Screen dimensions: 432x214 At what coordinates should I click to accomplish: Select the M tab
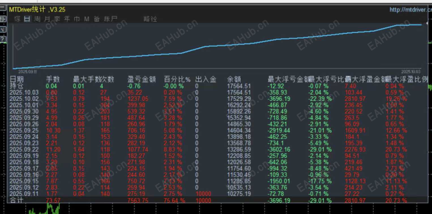point(87,19)
